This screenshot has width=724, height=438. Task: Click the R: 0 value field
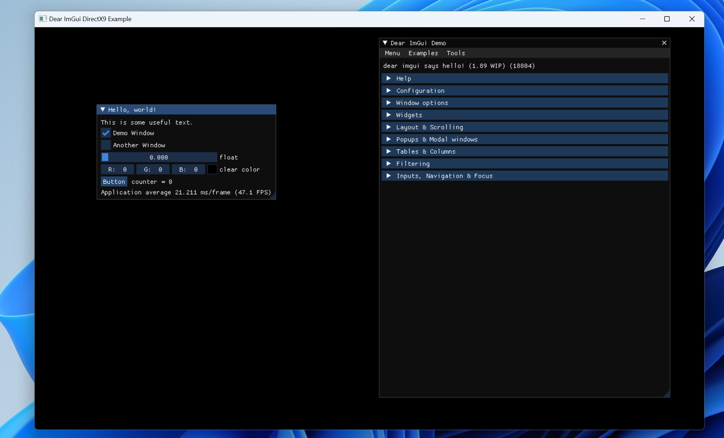pyautogui.click(x=117, y=170)
